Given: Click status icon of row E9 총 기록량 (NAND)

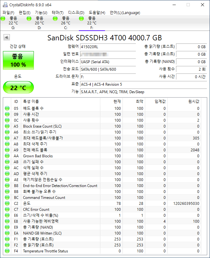Looking at the screenshot, I should coord(7,227).
